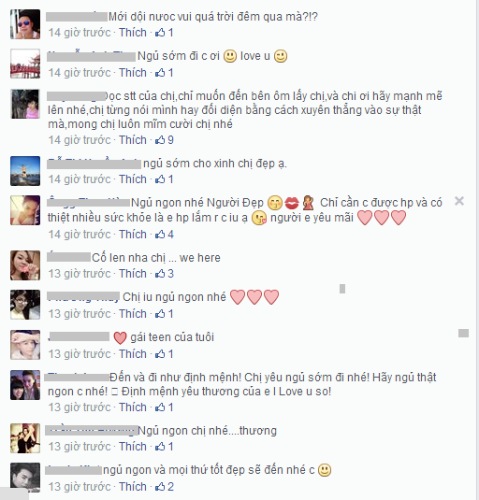Like the 'Ngủ sớm đi c ơi' comment
479x500 pixels.
pyautogui.click(x=133, y=73)
